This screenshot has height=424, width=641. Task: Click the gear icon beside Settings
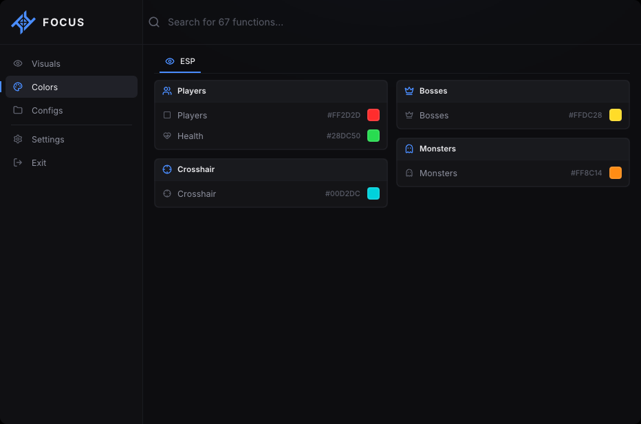click(x=18, y=139)
